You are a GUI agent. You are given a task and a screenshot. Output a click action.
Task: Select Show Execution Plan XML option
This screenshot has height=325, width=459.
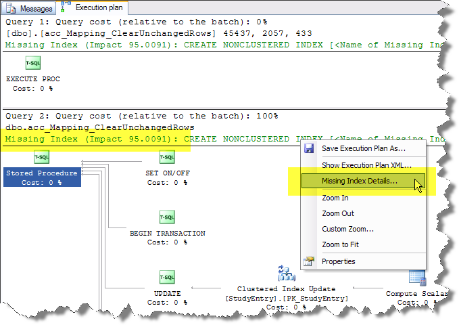pos(366,165)
